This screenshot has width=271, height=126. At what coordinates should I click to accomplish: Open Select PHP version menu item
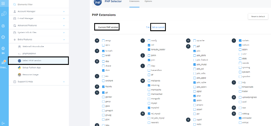[x=38, y=61]
